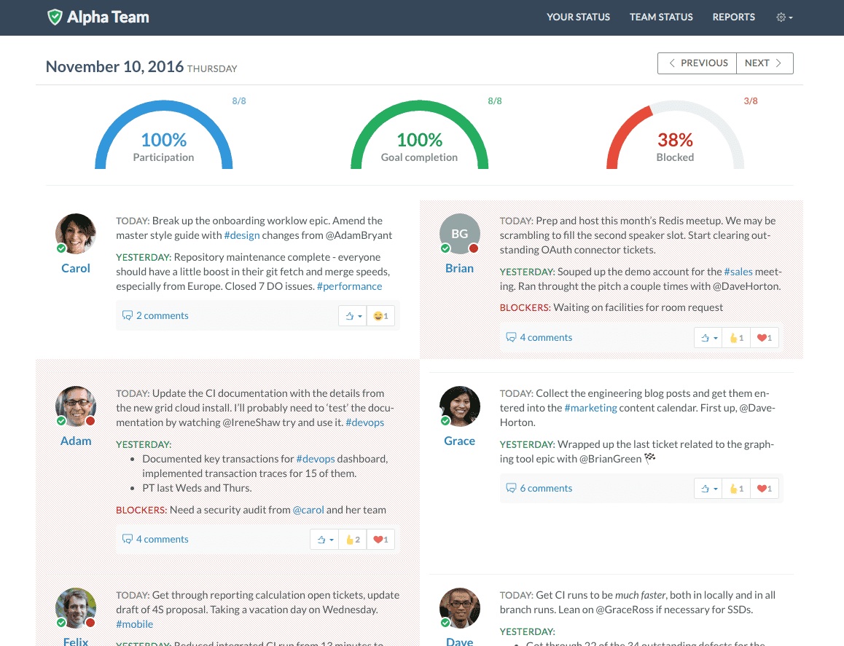This screenshot has height=646, width=844.
Task: Click the heart reaction on Brian's update
Action: (x=764, y=337)
